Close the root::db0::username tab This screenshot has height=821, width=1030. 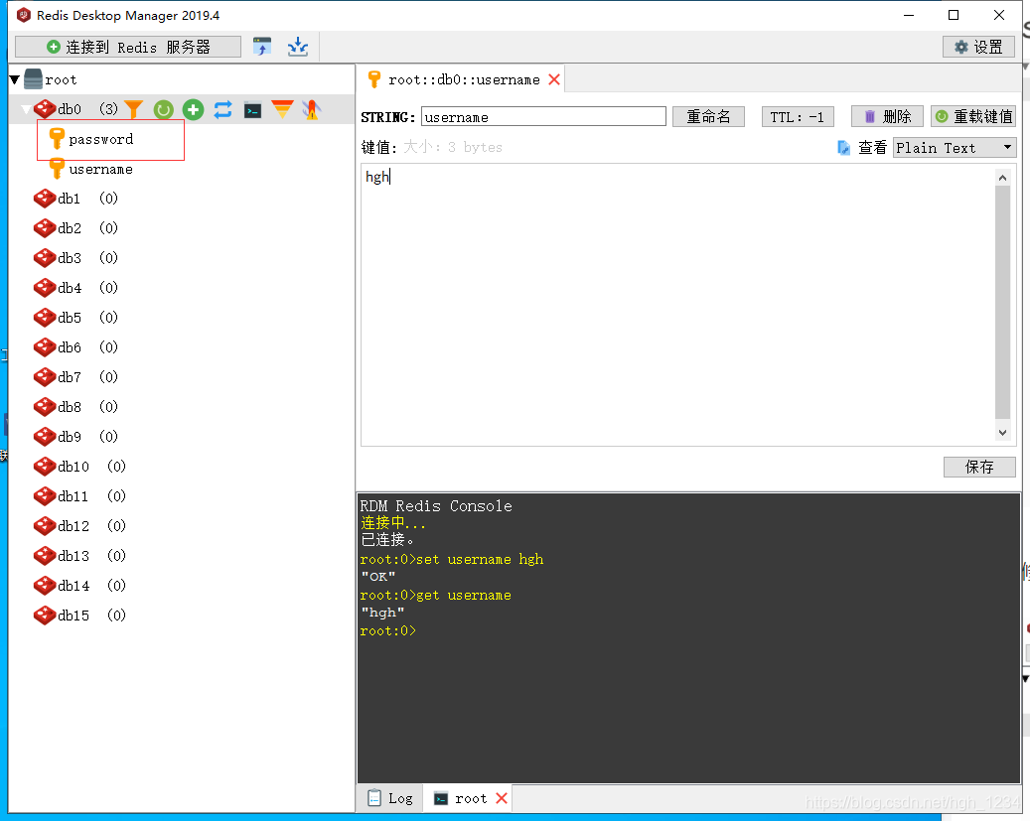[x=554, y=79]
